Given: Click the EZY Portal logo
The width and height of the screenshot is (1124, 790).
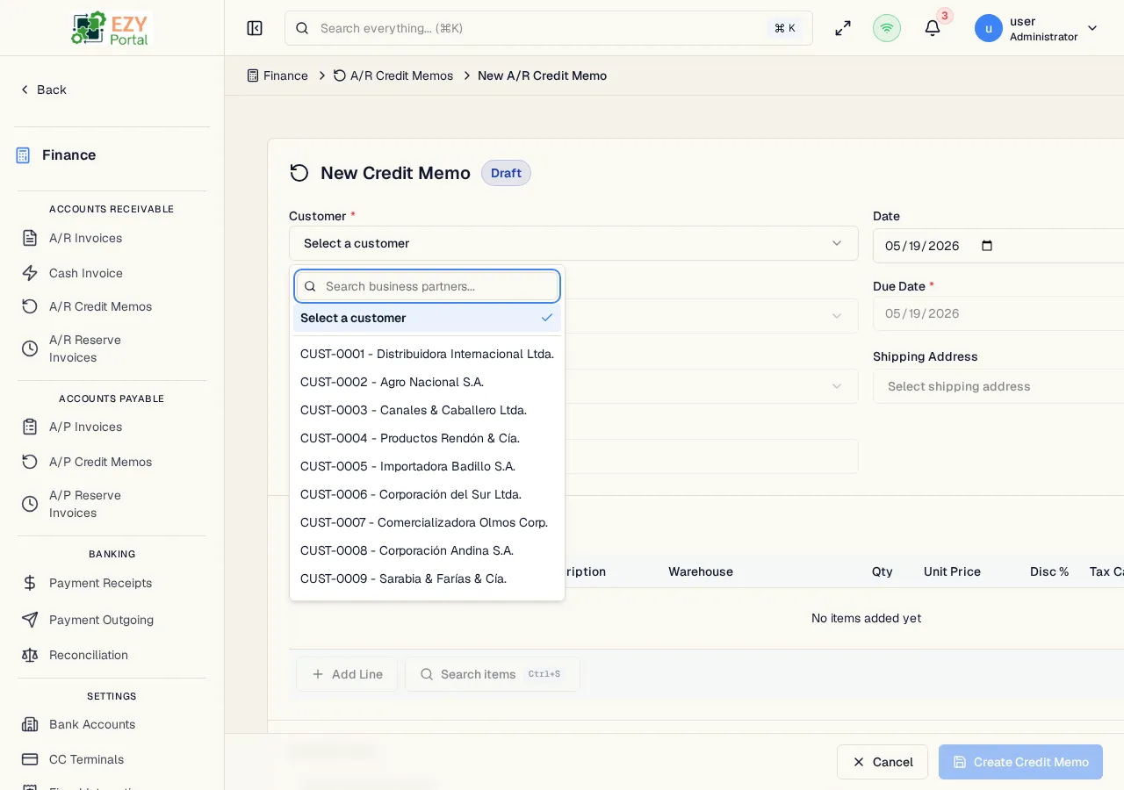Looking at the screenshot, I should click(112, 28).
